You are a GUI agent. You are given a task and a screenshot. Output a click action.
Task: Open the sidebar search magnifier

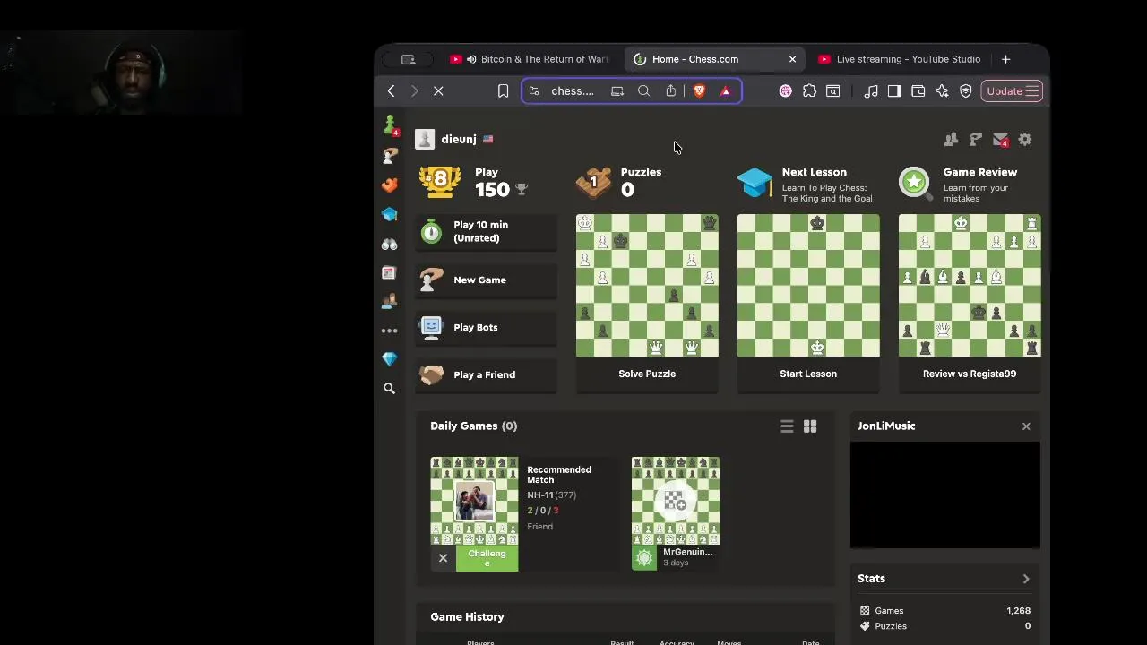point(389,389)
